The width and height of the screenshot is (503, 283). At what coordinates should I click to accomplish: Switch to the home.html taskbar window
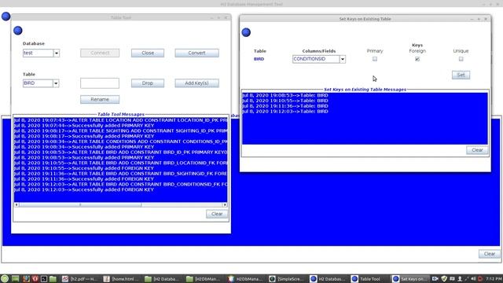122,279
